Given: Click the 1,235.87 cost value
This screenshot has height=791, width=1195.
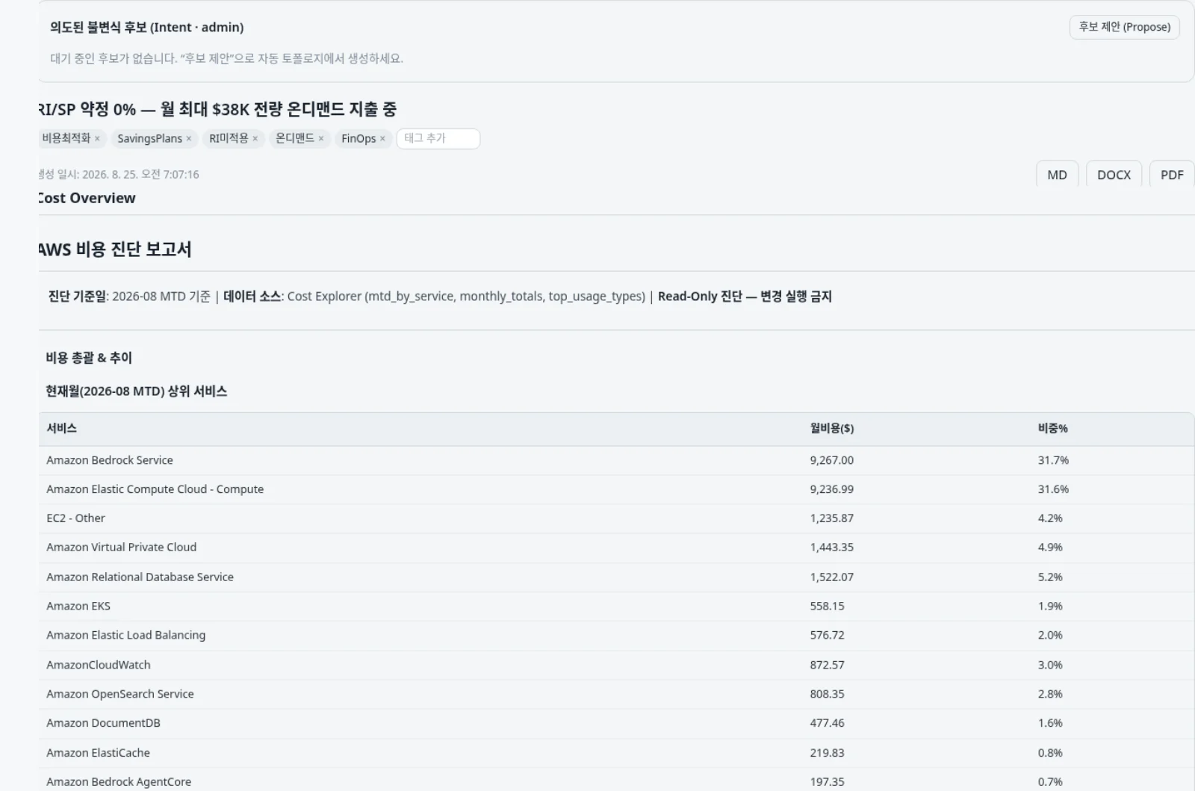Looking at the screenshot, I should [831, 518].
